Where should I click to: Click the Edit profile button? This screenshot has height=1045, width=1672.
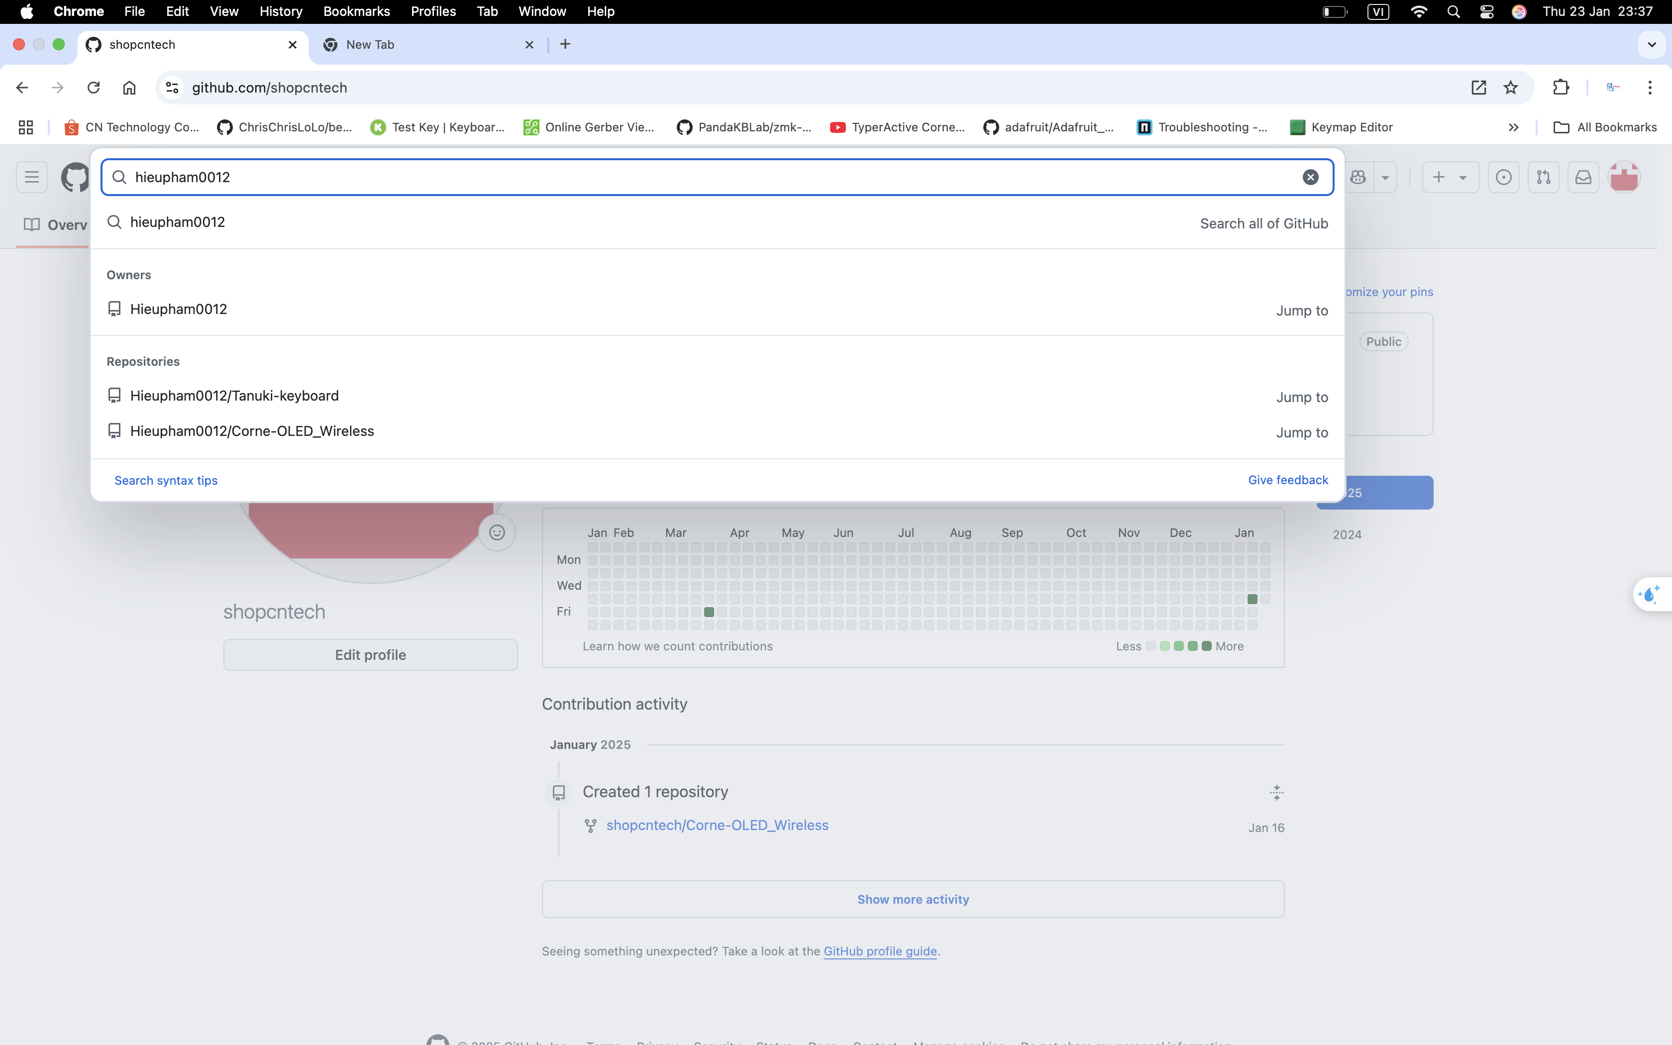370,654
